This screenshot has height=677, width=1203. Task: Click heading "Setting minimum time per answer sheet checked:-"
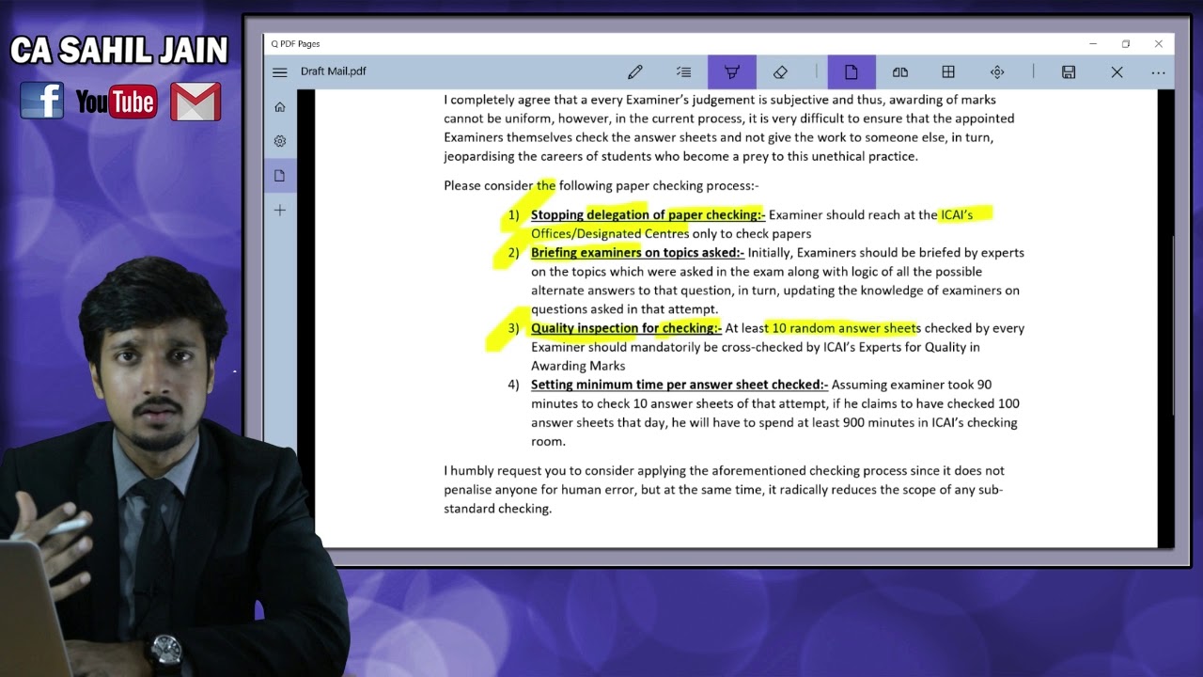(680, 385)
